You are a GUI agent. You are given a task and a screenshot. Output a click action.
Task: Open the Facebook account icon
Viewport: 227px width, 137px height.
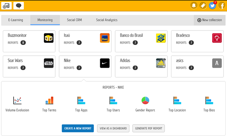[221, 6]
